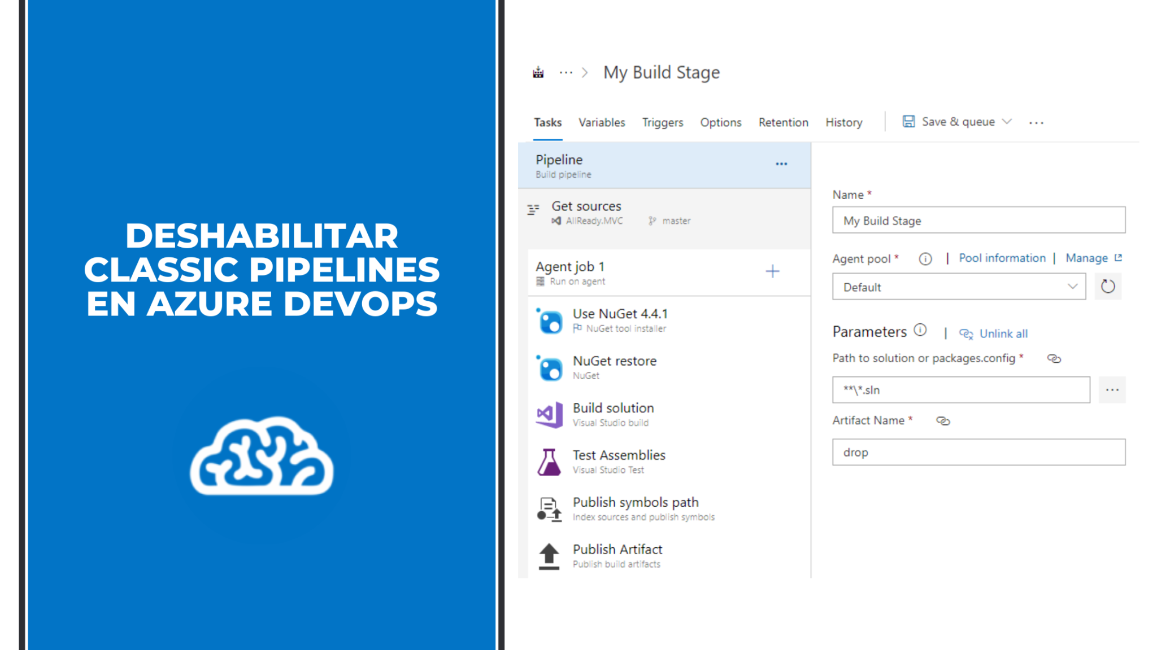Click the Artifact Name input field
The width and height of the screenshot is (1157, 650).
click(x=978, y=452)
